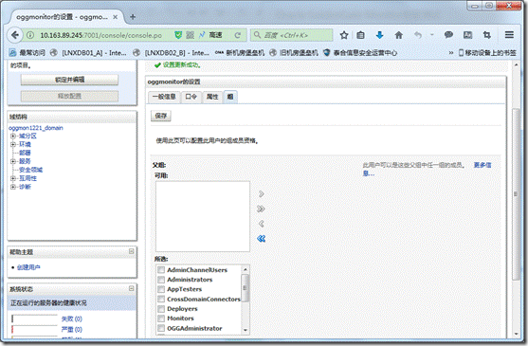Expand the 服务 tree node
The width and height of the screenshot is (528, 346).
click(12, 161)
